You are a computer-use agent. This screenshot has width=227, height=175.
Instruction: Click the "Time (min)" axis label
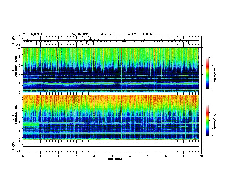pos(115,159)
